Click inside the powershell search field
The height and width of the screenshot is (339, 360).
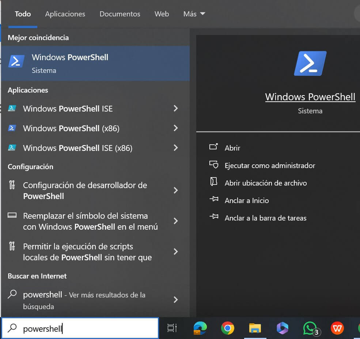click(x=73, y=328)
